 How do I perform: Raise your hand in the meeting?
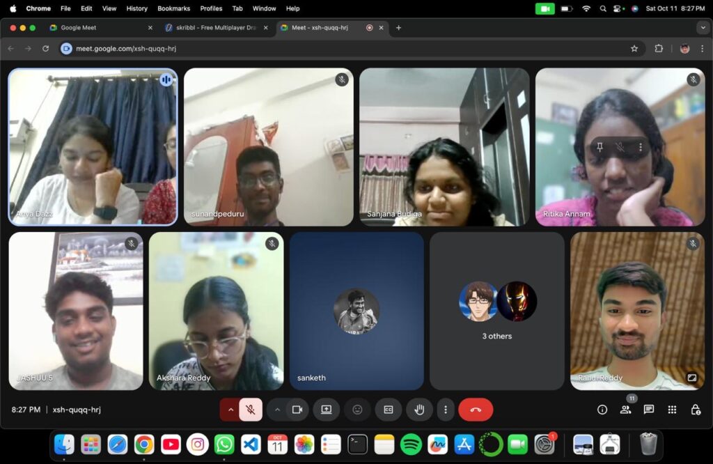(x=419, y=410)
